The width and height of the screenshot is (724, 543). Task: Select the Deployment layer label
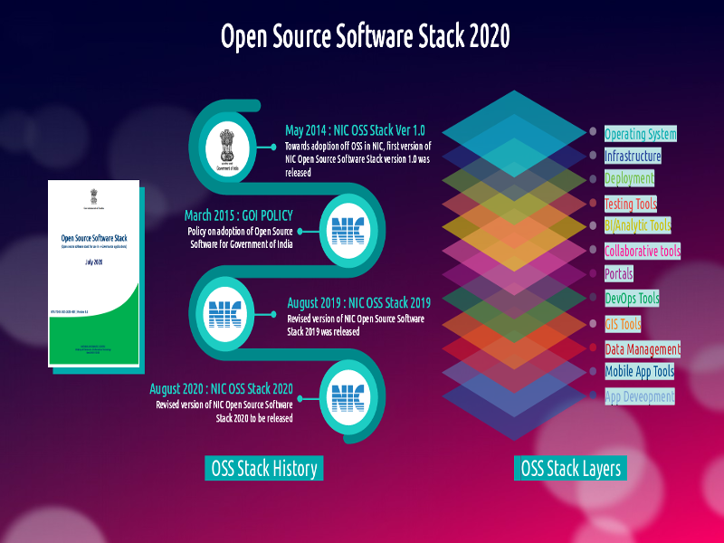point(629,178)
